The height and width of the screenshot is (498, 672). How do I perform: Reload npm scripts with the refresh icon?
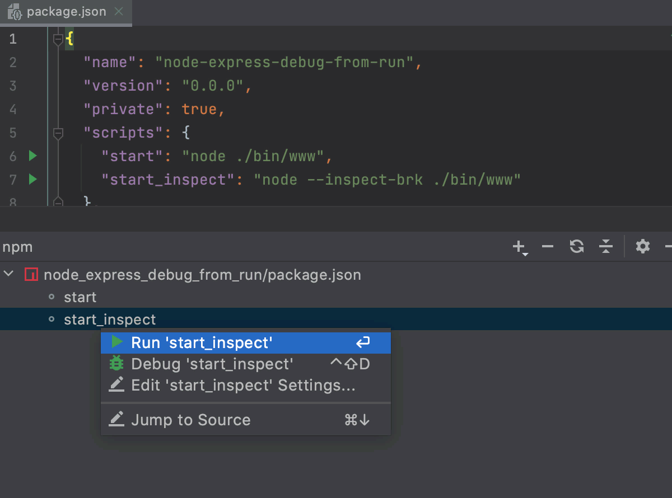(577, 247)
